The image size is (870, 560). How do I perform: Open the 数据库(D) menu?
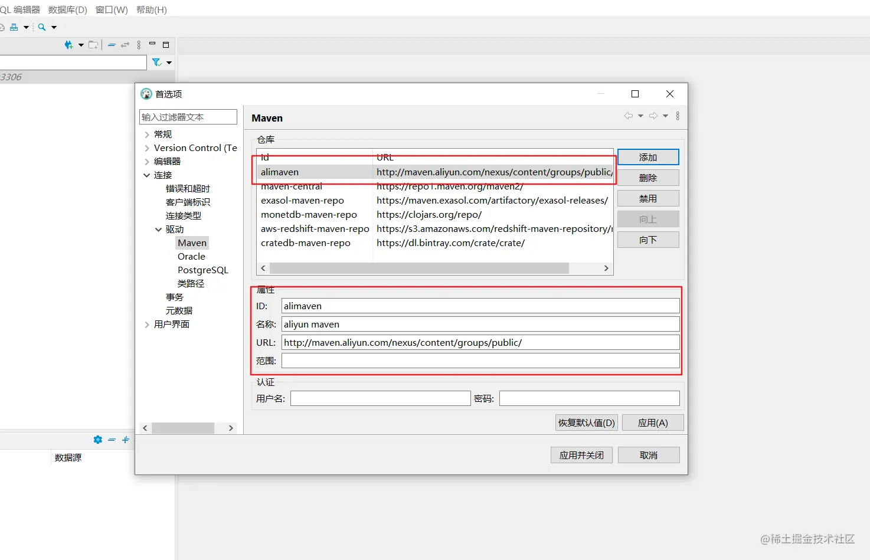(x=67, y=9)
